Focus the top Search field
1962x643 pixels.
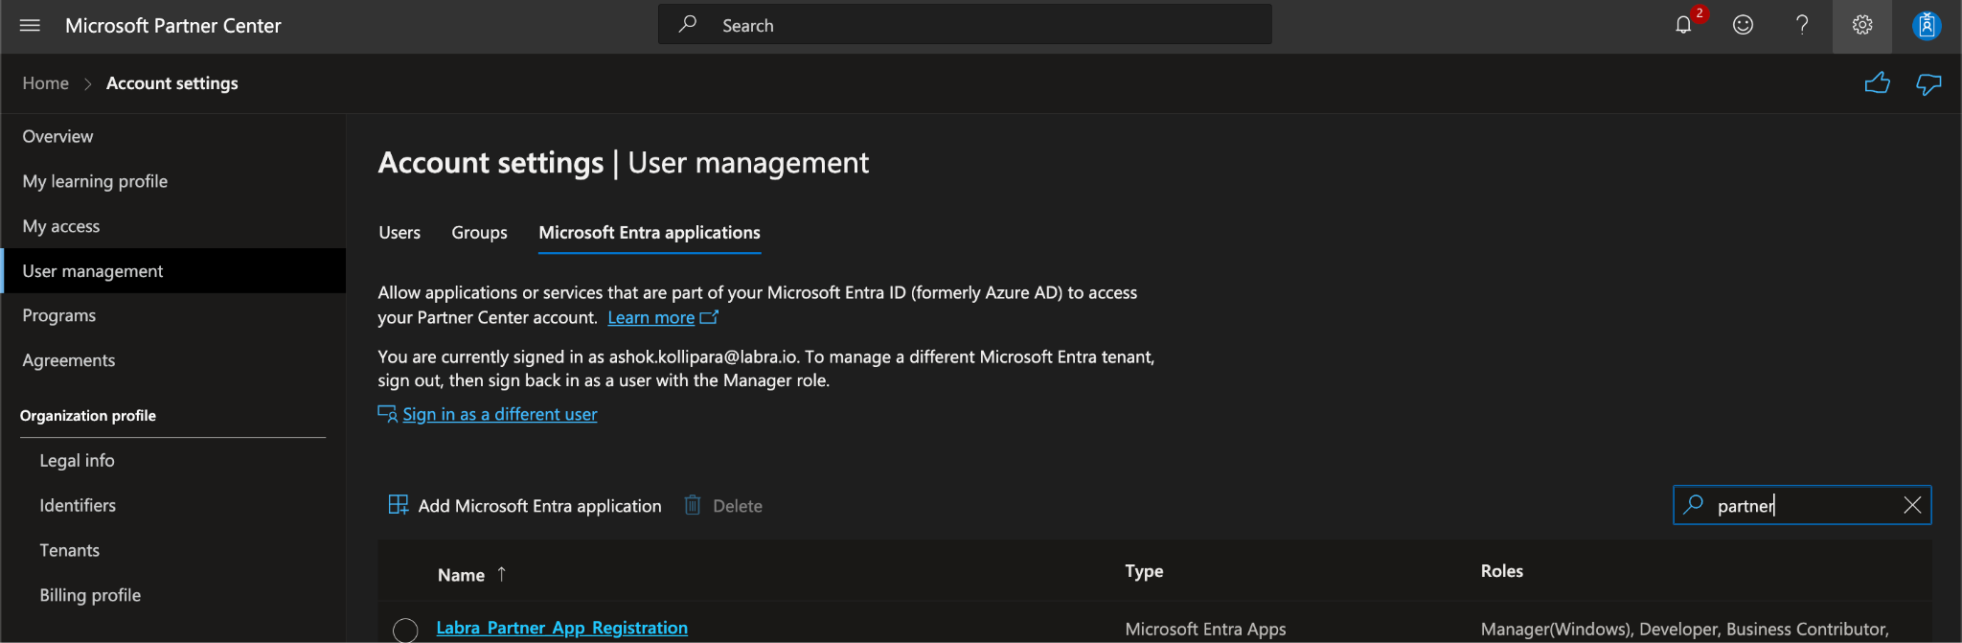(x=965, y=25)
